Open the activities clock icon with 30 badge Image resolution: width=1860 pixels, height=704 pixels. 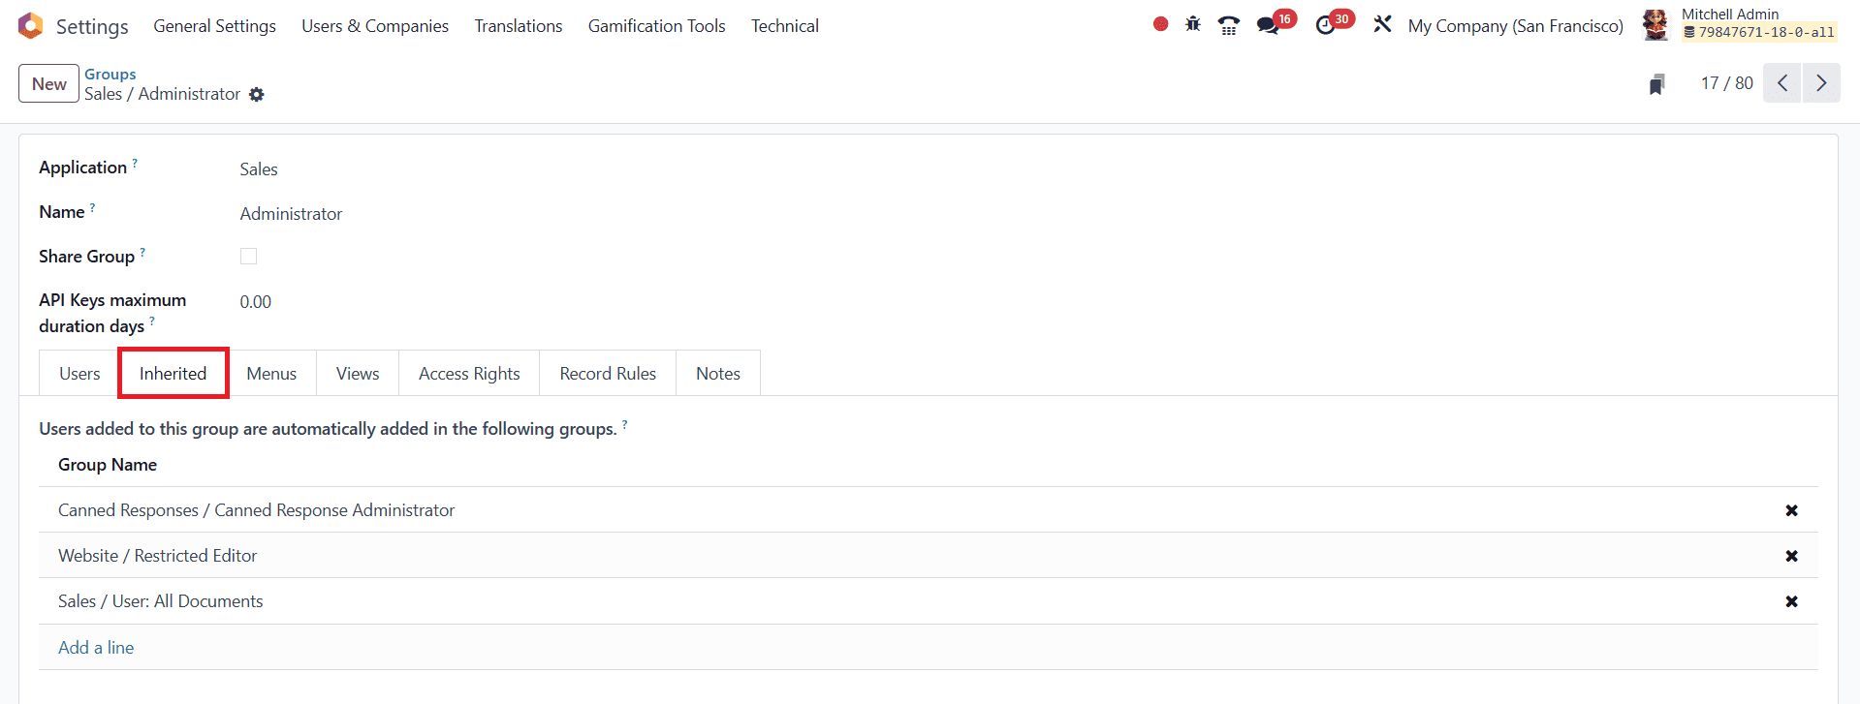tap(1325, 25)
